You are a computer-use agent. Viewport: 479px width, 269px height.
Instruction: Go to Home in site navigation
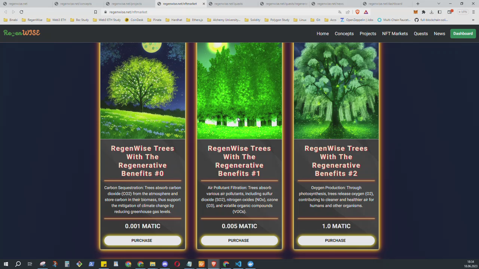323,34
